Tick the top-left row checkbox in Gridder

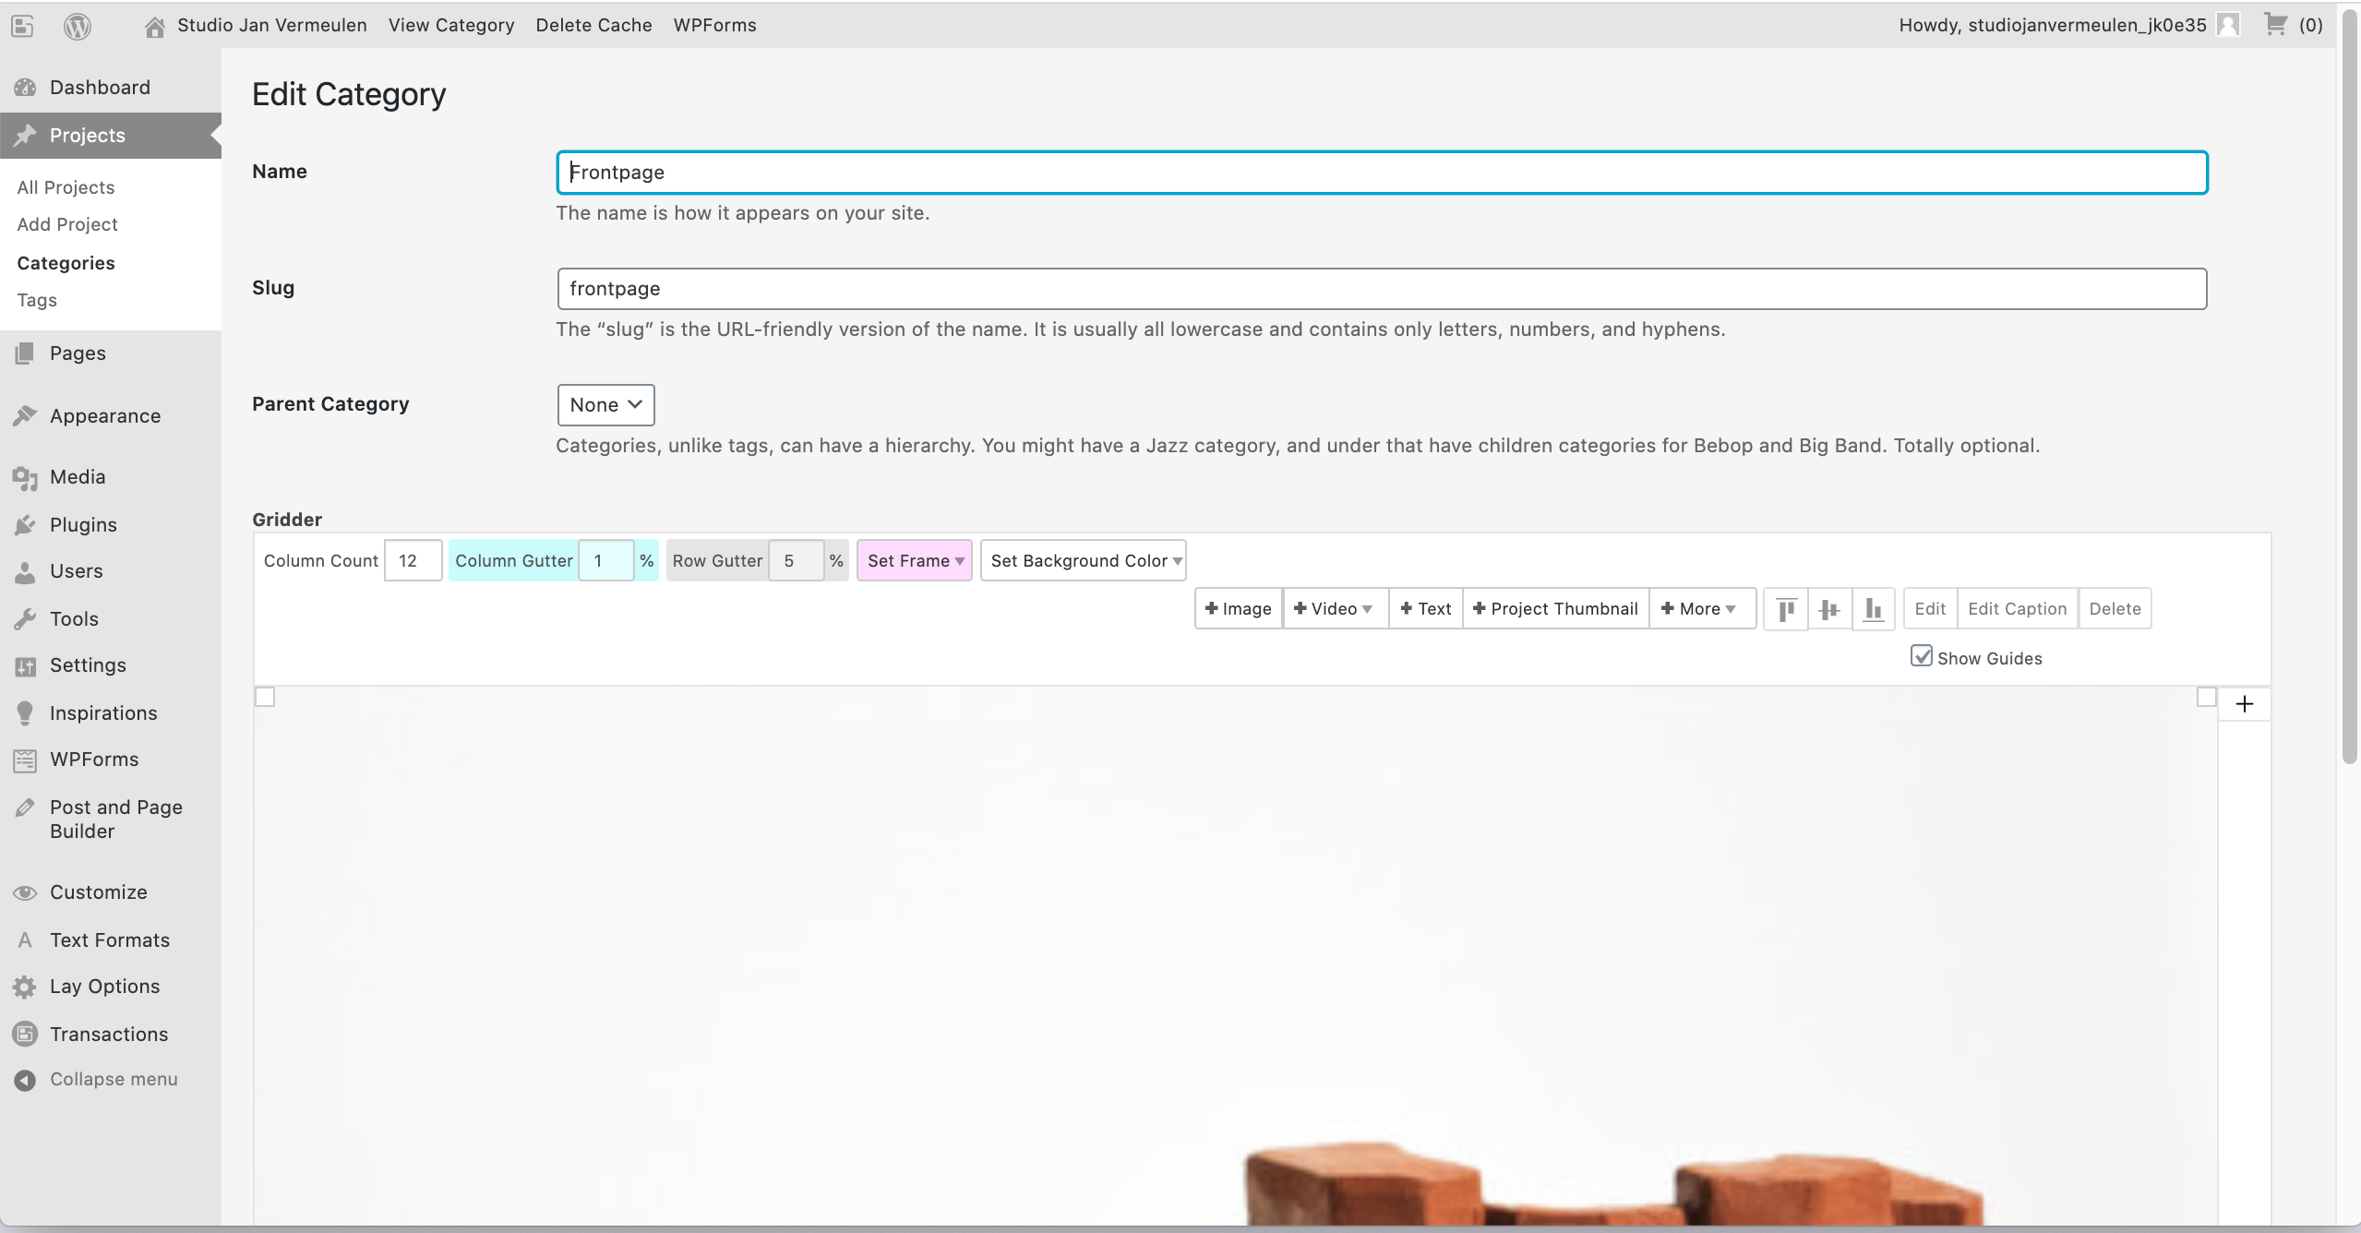(265, 697)
